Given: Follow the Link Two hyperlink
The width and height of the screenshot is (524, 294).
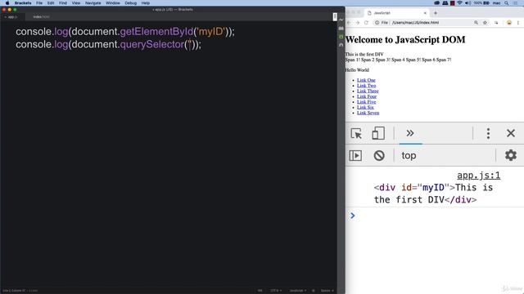Looking at the screenshot, I should tap(366, 85).
